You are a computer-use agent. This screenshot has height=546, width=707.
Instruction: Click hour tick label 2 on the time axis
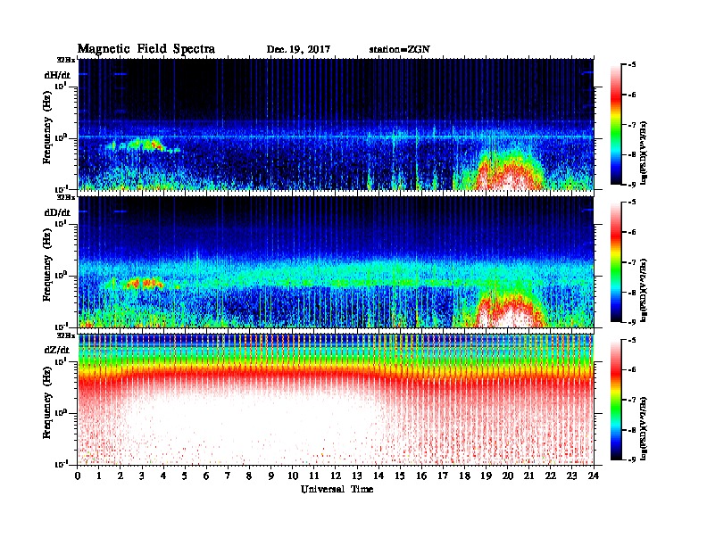coord(121,476)
